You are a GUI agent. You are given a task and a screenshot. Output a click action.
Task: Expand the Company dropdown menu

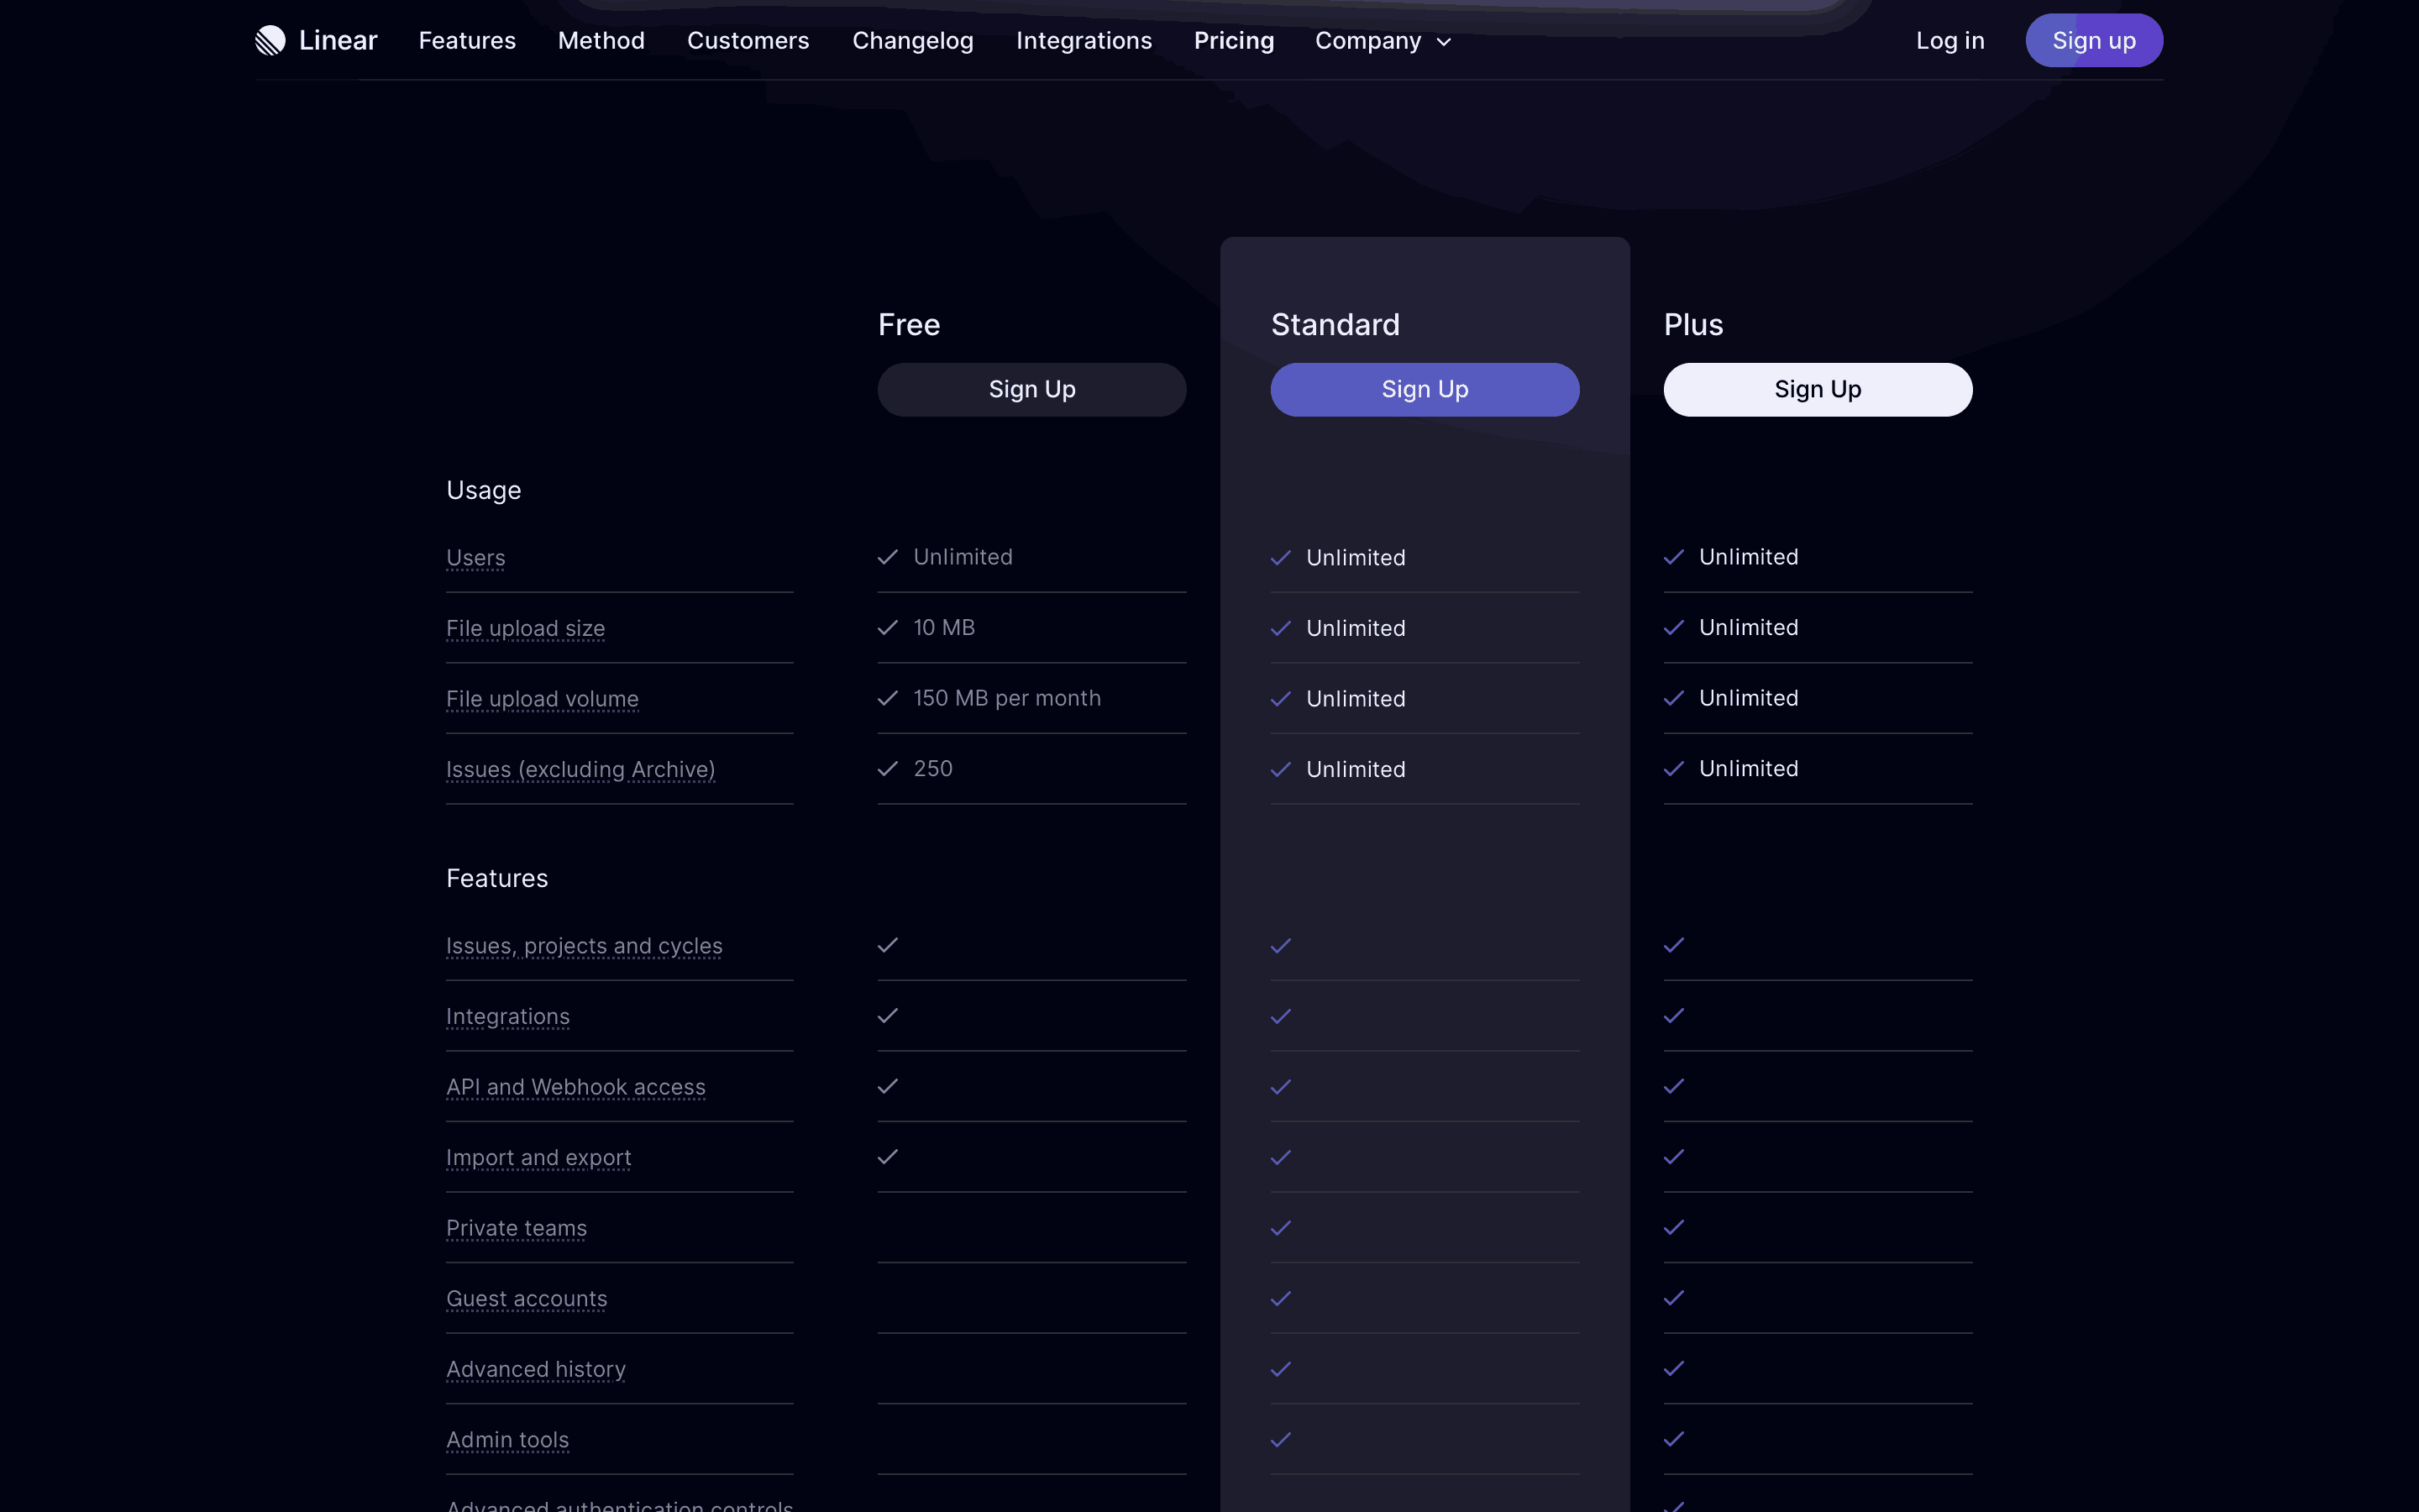click(x=1383, y=41)
